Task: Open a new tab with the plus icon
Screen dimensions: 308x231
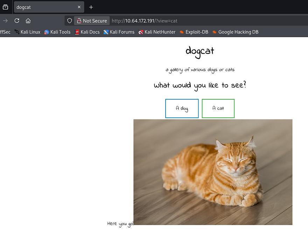Action: 91,7
